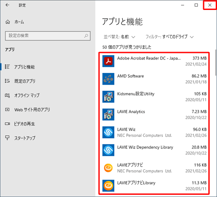Click the 2021/01/18 install date
217x197 pixels.
196,82
